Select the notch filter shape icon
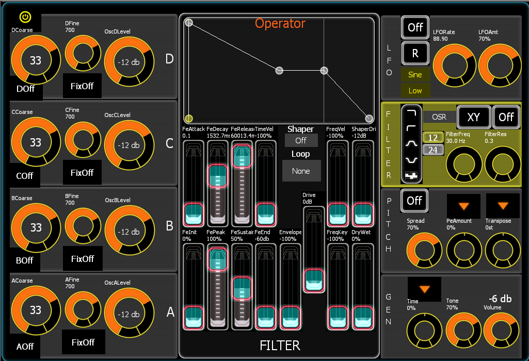529x361 pixels. [411, 160]
